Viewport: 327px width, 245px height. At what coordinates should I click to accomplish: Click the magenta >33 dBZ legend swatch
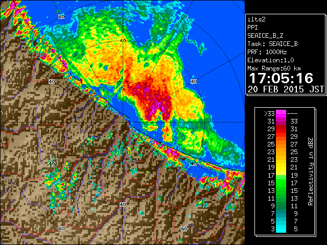pyautogui.click(x=281, y=114)
